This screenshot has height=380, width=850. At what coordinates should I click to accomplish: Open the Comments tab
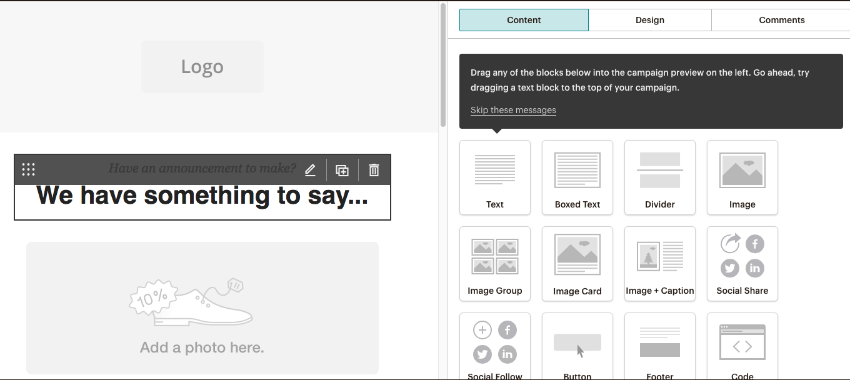click(781, 20)
